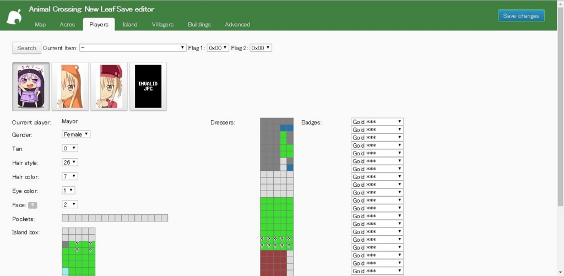The image size is (564, 276).
Task: Select the orange-hooded second player card
Action: [x=70, y=86]
